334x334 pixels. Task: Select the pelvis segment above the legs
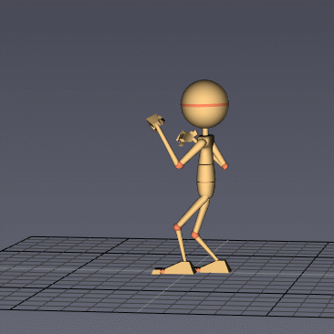click(x=206, y=190)
